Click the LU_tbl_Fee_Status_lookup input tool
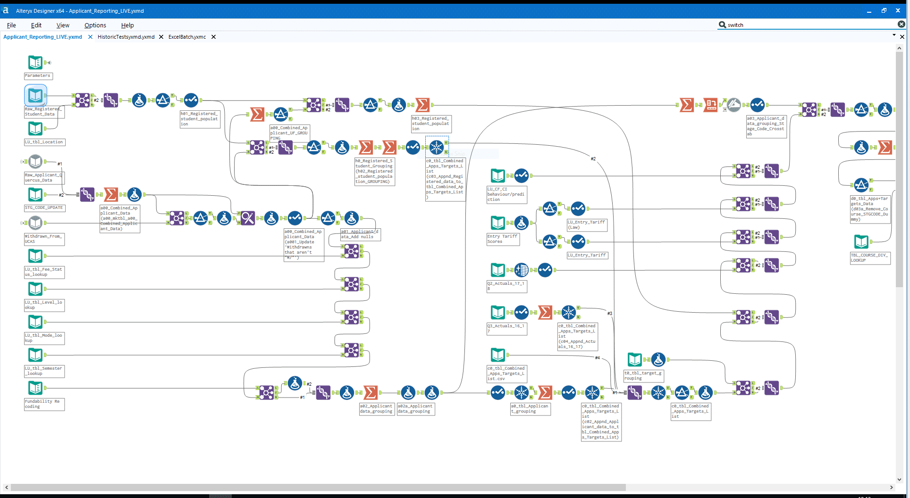 [35, 256]
